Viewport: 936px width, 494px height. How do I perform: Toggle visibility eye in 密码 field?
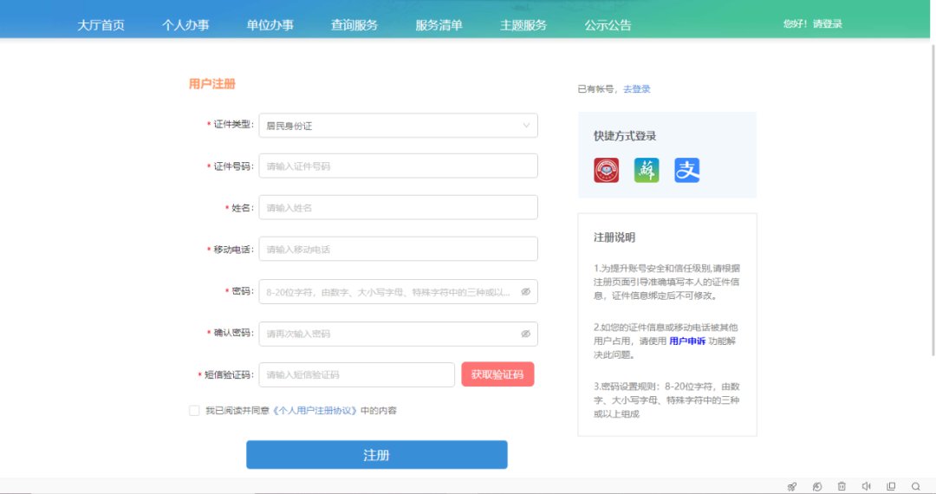(x=525, y=292)
